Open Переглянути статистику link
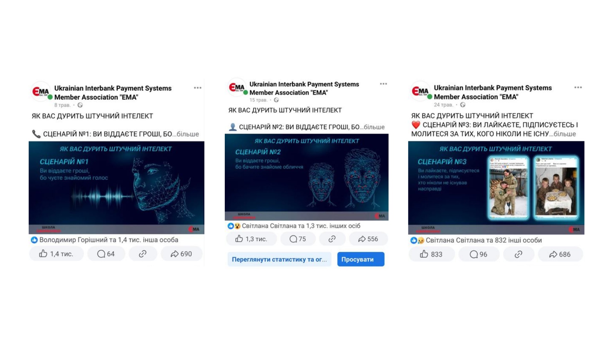The width and height of the screenshot is (613, 345). tap(279, 259)
